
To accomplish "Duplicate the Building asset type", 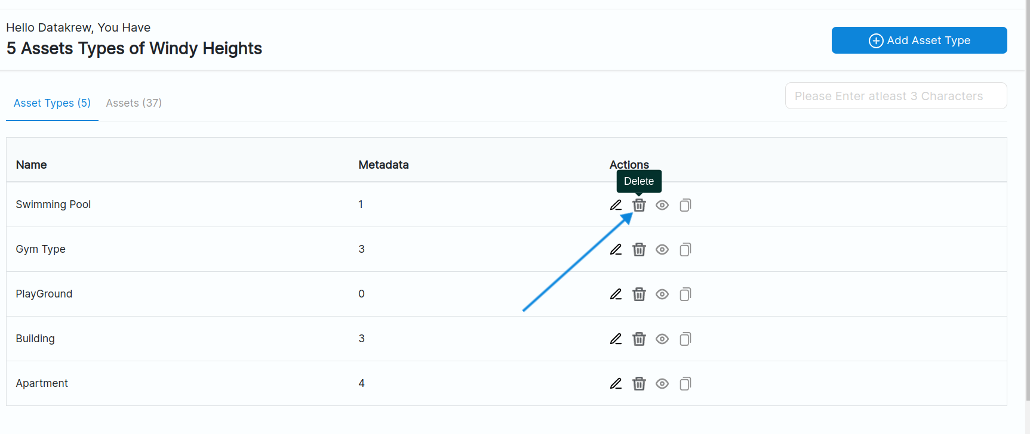I will point(685,339).
